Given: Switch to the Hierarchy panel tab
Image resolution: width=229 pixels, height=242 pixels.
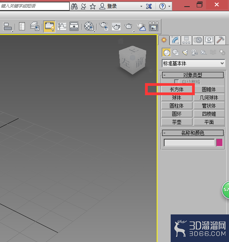Looking at the screenshot, I should pyautogui.click(x=186, y=40).
